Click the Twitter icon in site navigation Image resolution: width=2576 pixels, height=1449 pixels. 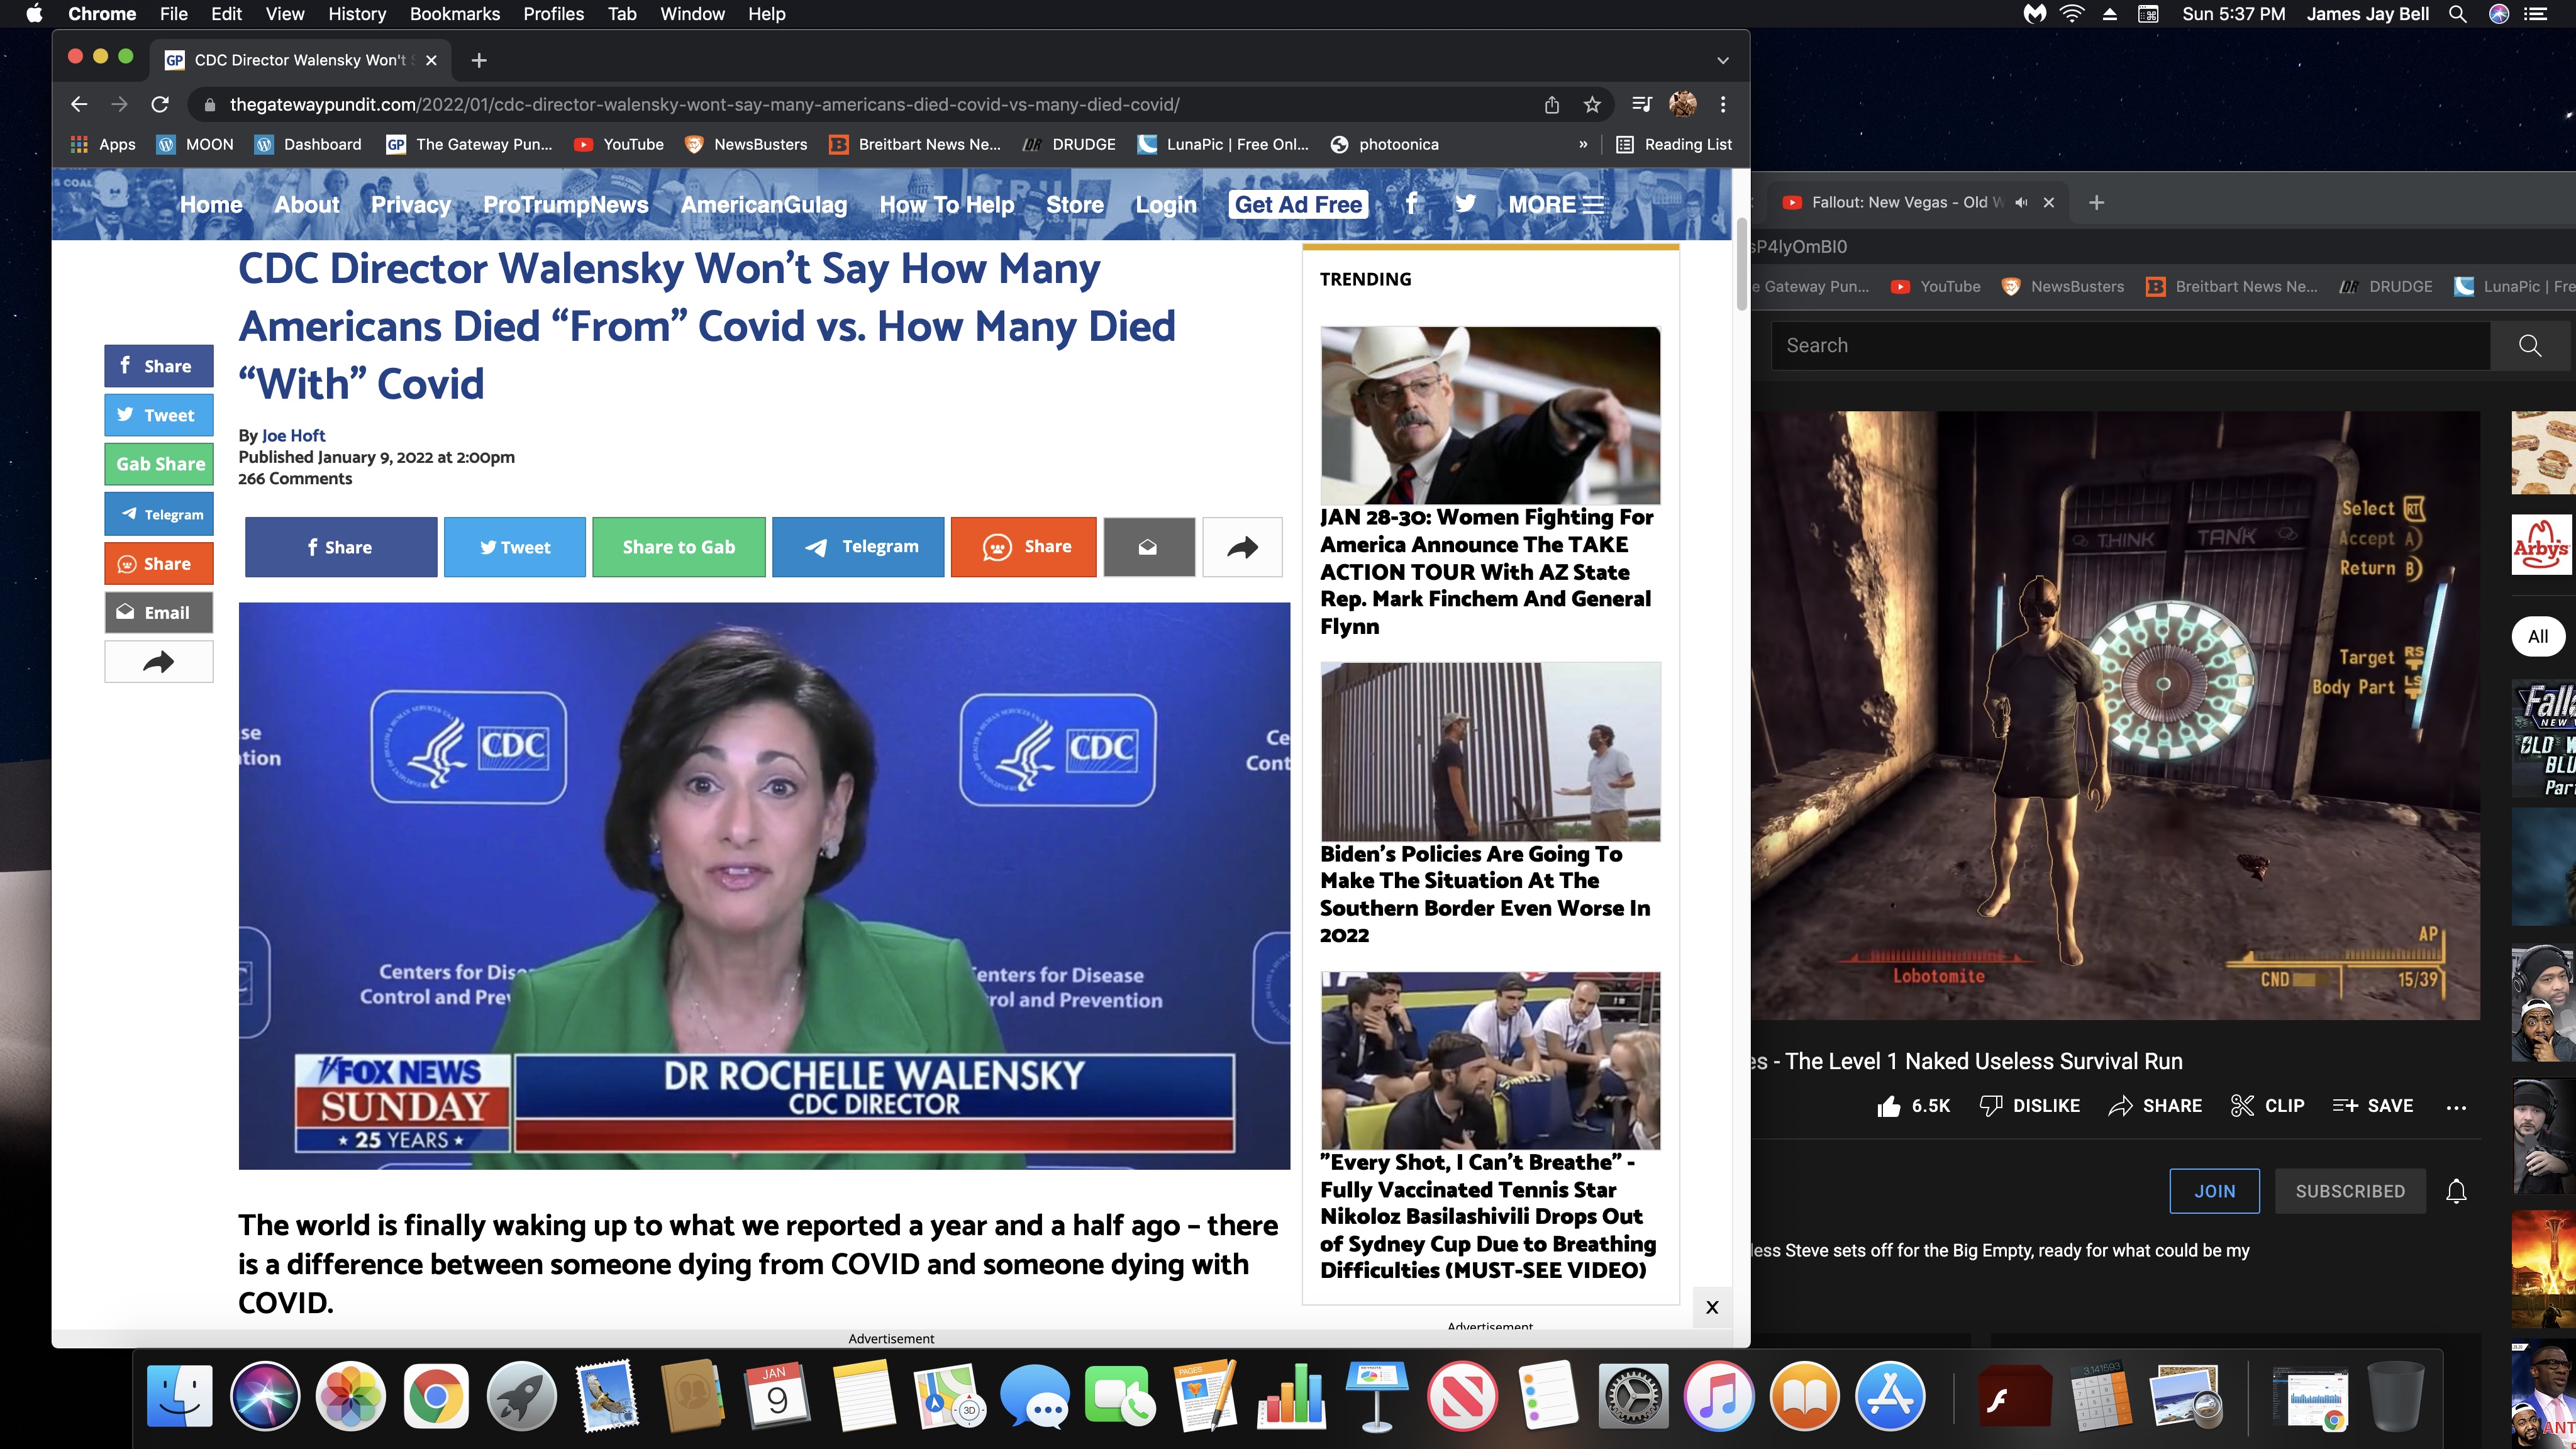1465,204
